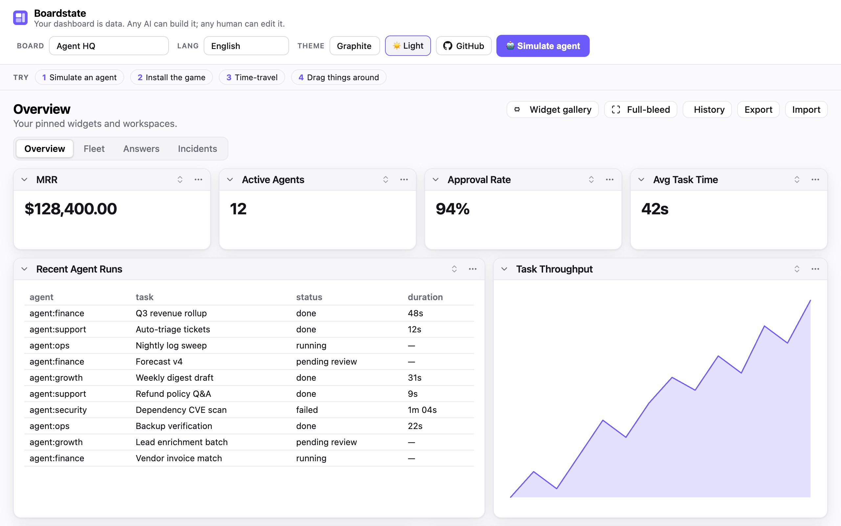Image resolution: width=841 pixels, height=526 pixels.
Task: Click the MRR widget resize arrows icon
Action: 180,179
